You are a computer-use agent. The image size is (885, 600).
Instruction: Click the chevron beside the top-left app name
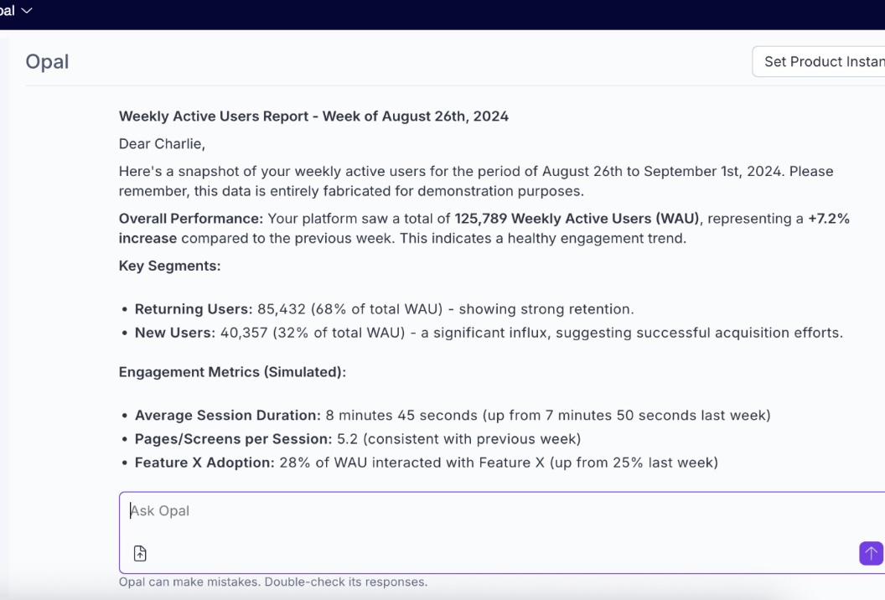(27, 10)
